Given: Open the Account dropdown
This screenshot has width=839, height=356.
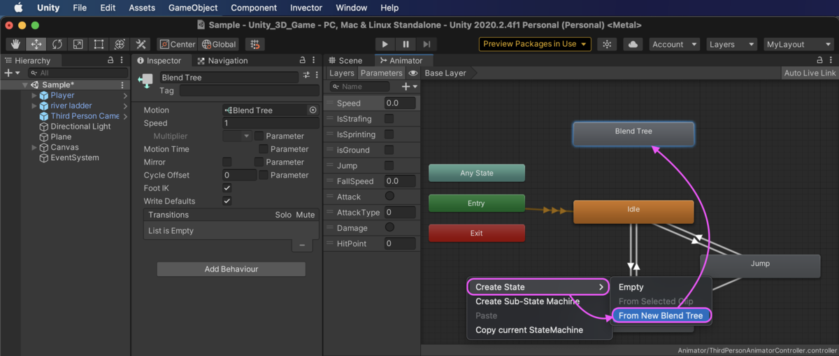Looking at the screenshot, I should pos(675,44).
